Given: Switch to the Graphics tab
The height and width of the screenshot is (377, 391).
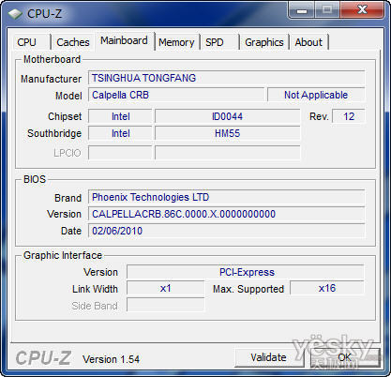Looking at the screenshot, I should click(264, 42).
